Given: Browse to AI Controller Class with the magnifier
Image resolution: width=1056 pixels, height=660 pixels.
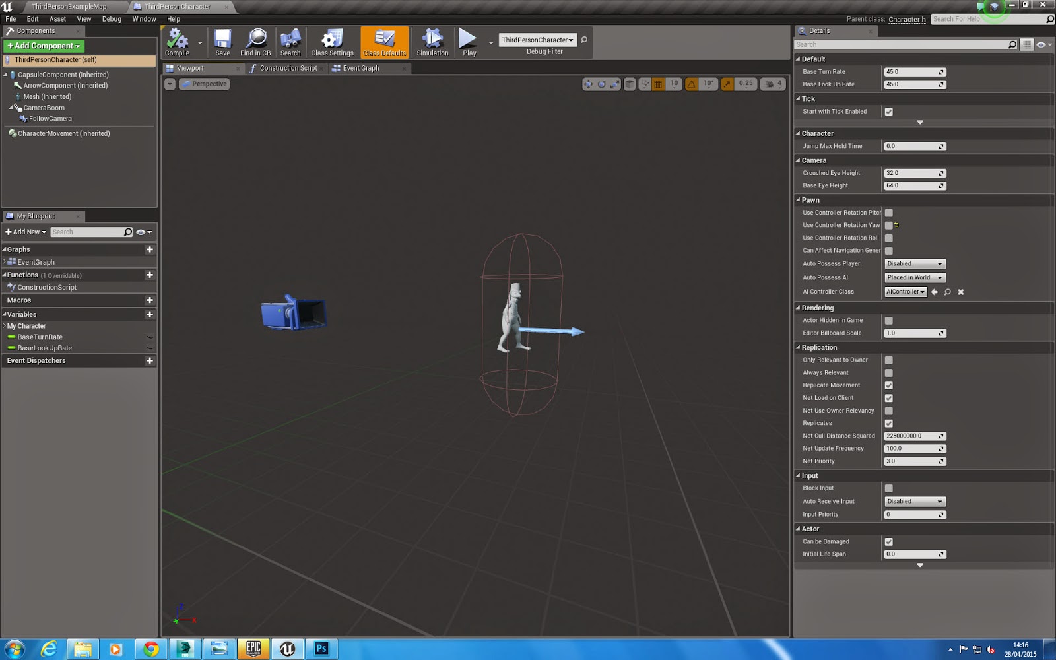Looking at the screenshot, I should (948, 292).
